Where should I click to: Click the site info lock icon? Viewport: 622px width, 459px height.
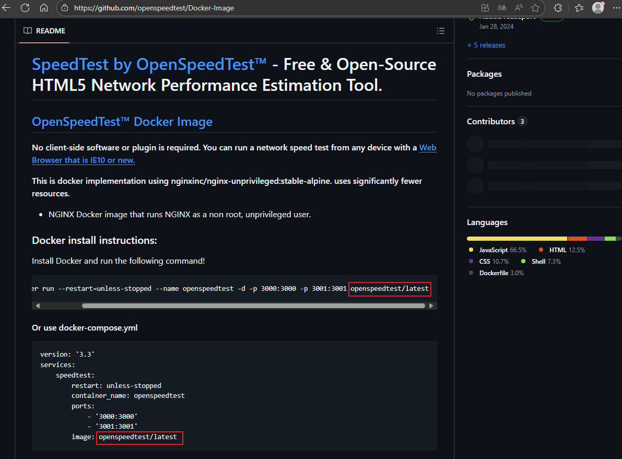65,8
